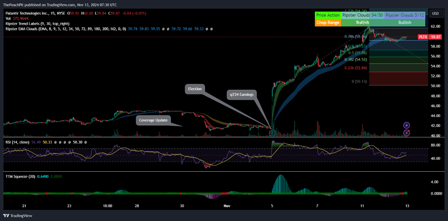Click the 62.00 price axis label
This screenshot has height=221, width=448.
pos(436,27)
